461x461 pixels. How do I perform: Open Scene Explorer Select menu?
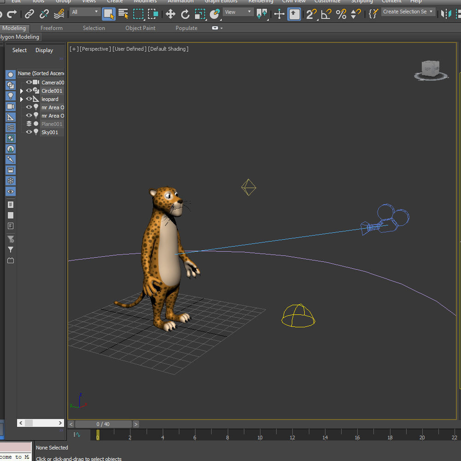coord(19,50)
